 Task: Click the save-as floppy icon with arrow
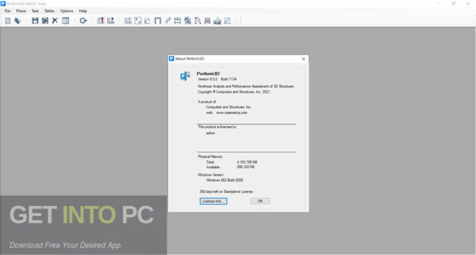pos(45,20)
